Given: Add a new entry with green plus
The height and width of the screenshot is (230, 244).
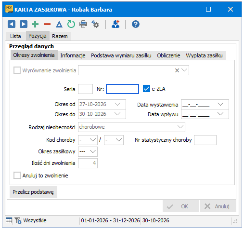Looking at the screenshot, I should pos(35,24).
